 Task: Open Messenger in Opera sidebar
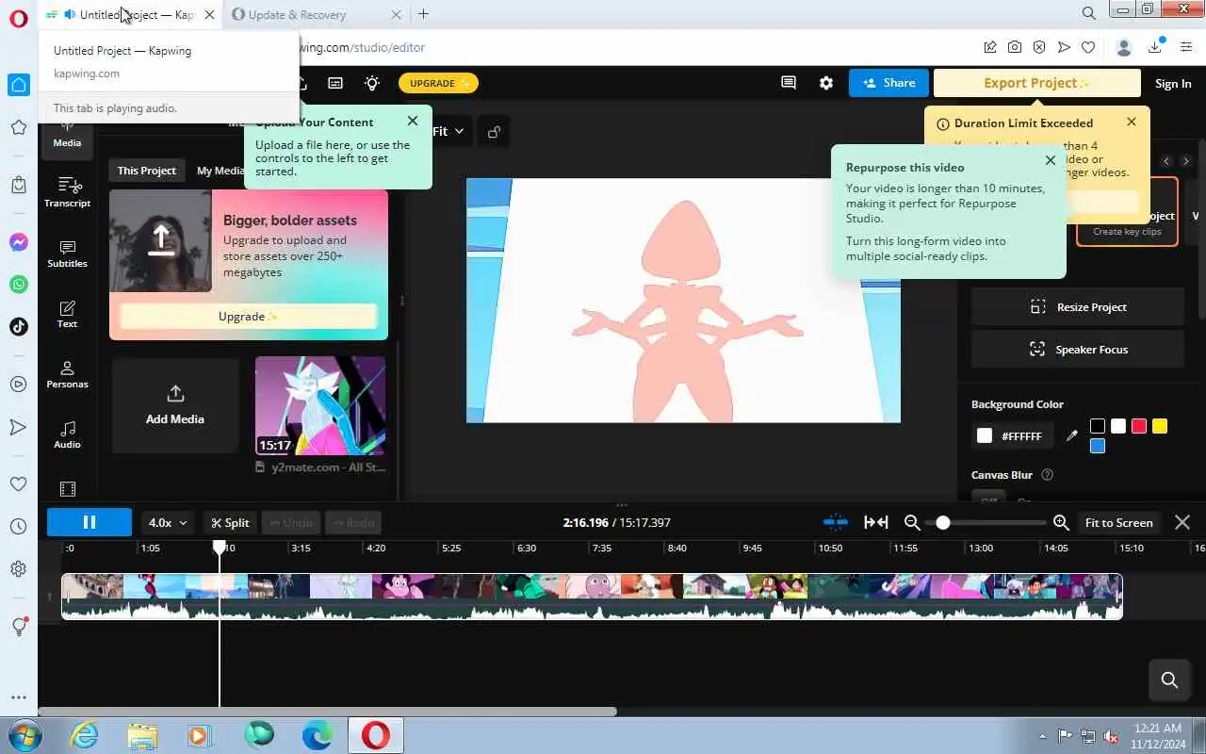(18, 242)
